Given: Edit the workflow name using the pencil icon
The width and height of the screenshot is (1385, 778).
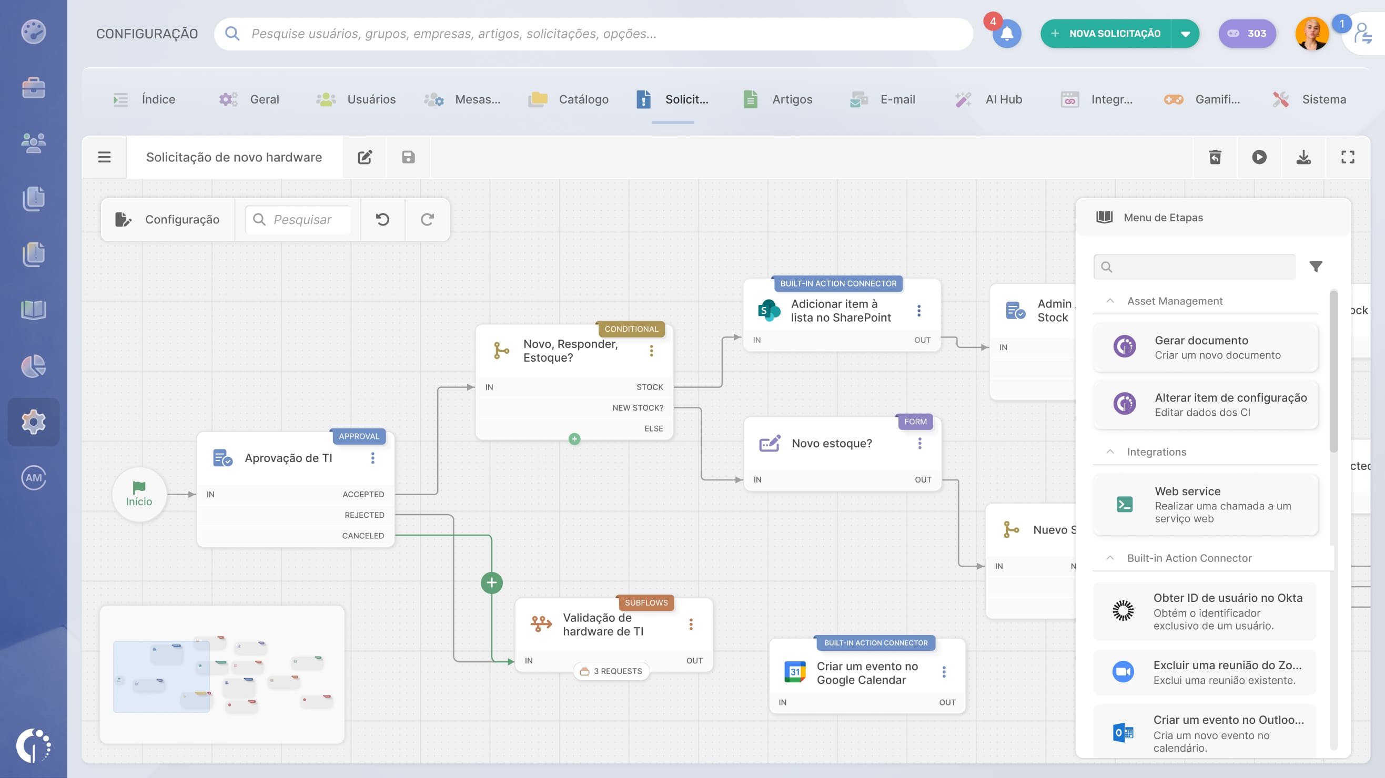Looking at the screenshot, I should tap(365, 157).
